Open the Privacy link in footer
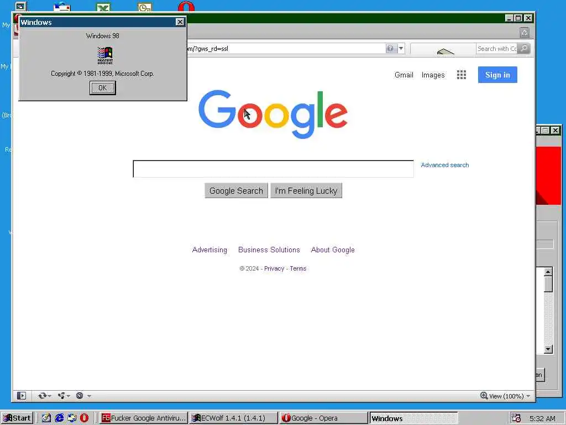Viewport: 566px width, 425px height. [x=274, y=268]
